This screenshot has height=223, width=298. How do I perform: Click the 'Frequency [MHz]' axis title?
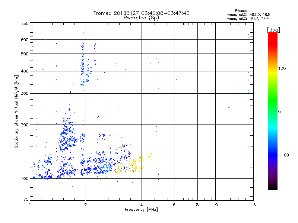coord(141,210)
